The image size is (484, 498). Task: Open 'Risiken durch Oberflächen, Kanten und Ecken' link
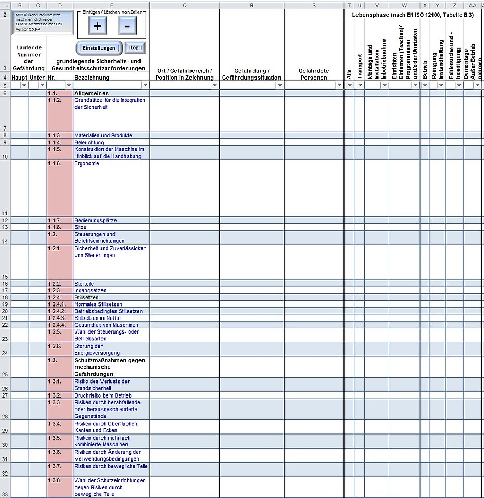point(107,427)
